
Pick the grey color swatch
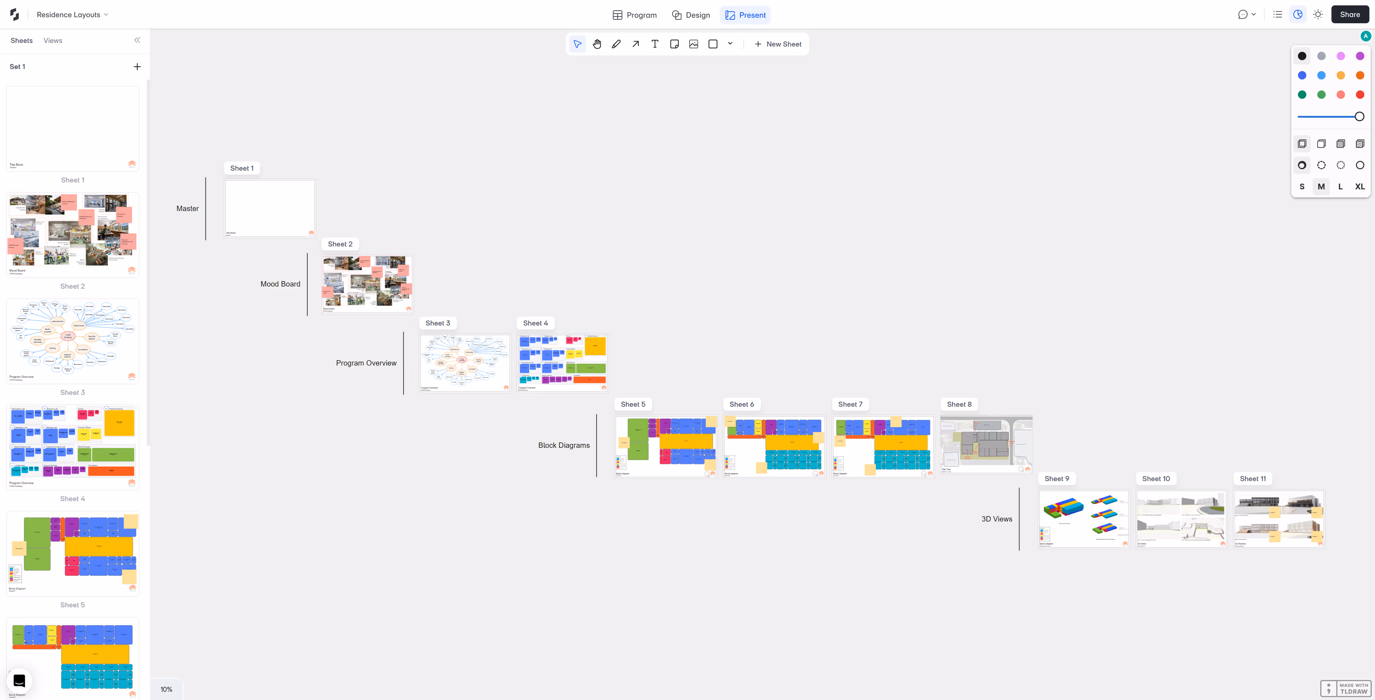pyautogui.click(x=1321, y=56)
